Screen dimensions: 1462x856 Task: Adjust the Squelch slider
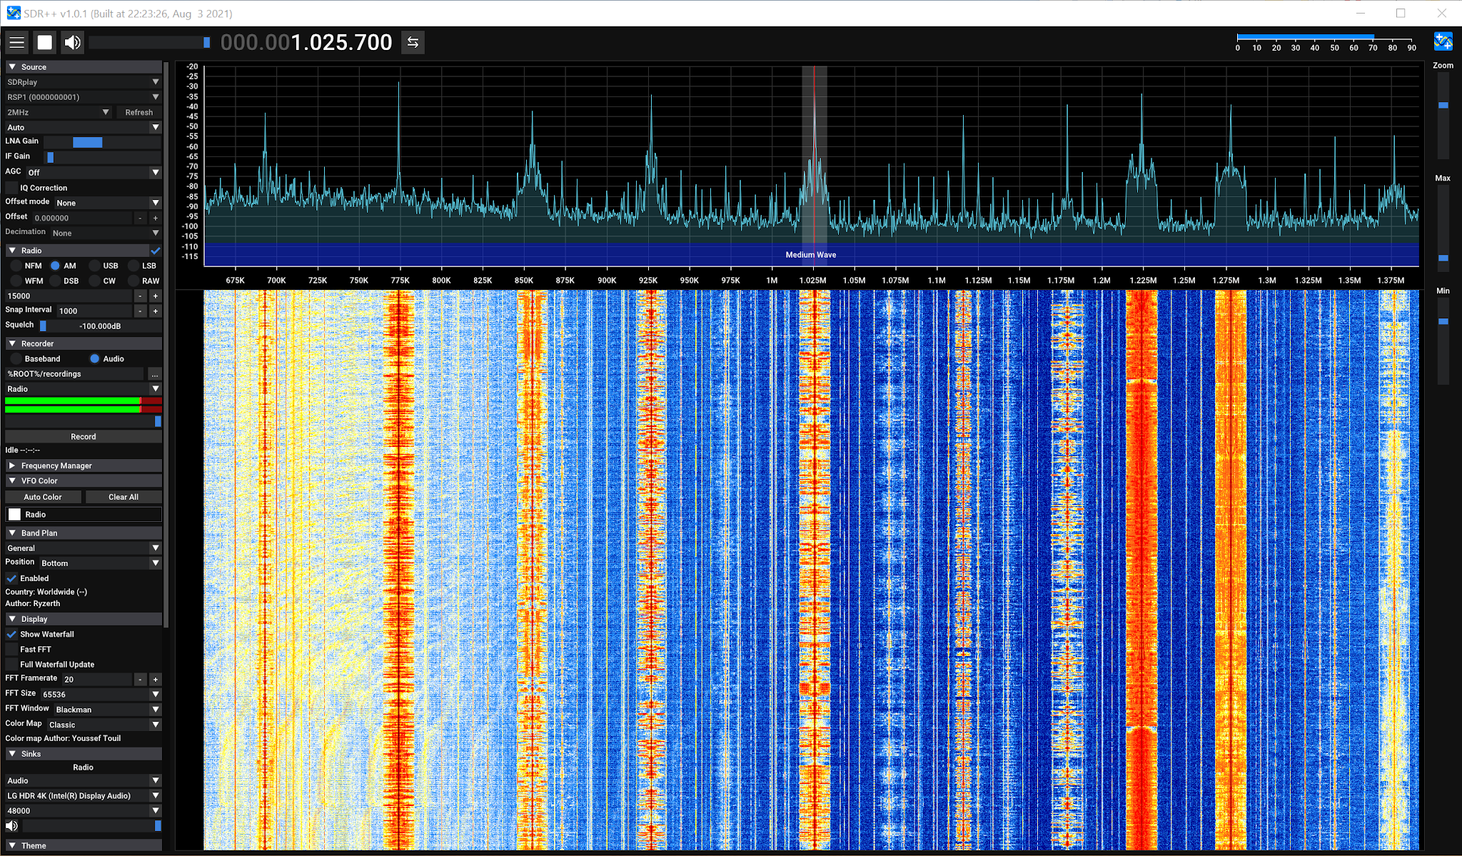44,326
